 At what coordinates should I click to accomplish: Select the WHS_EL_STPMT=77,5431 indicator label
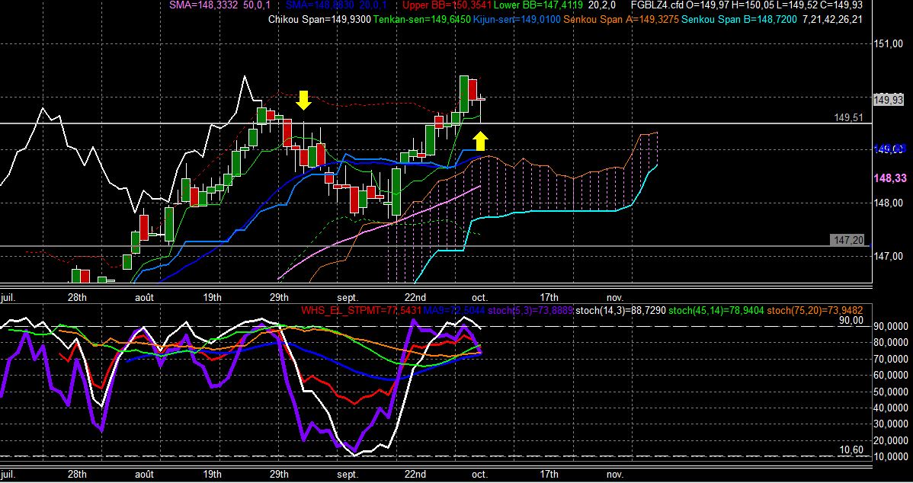click(x=361, y=312)
